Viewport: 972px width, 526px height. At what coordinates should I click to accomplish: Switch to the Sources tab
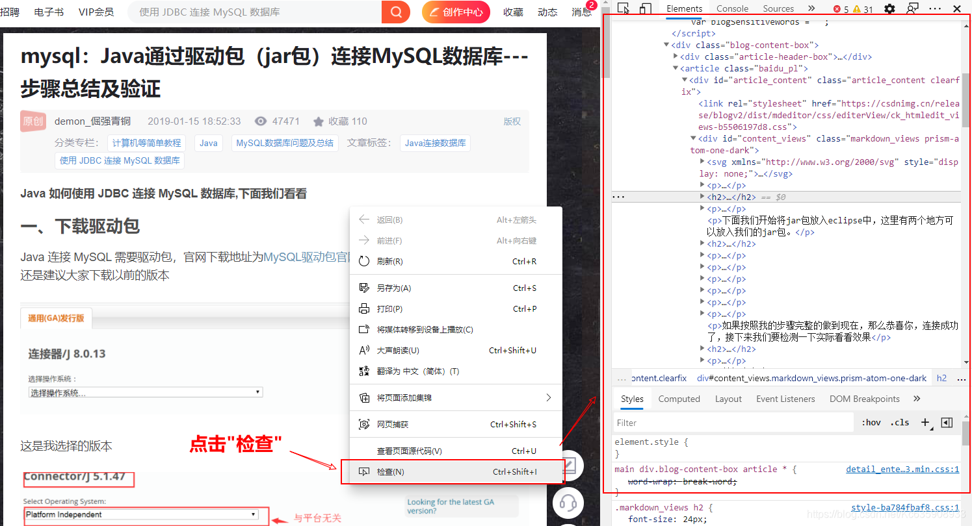[778, 8]
